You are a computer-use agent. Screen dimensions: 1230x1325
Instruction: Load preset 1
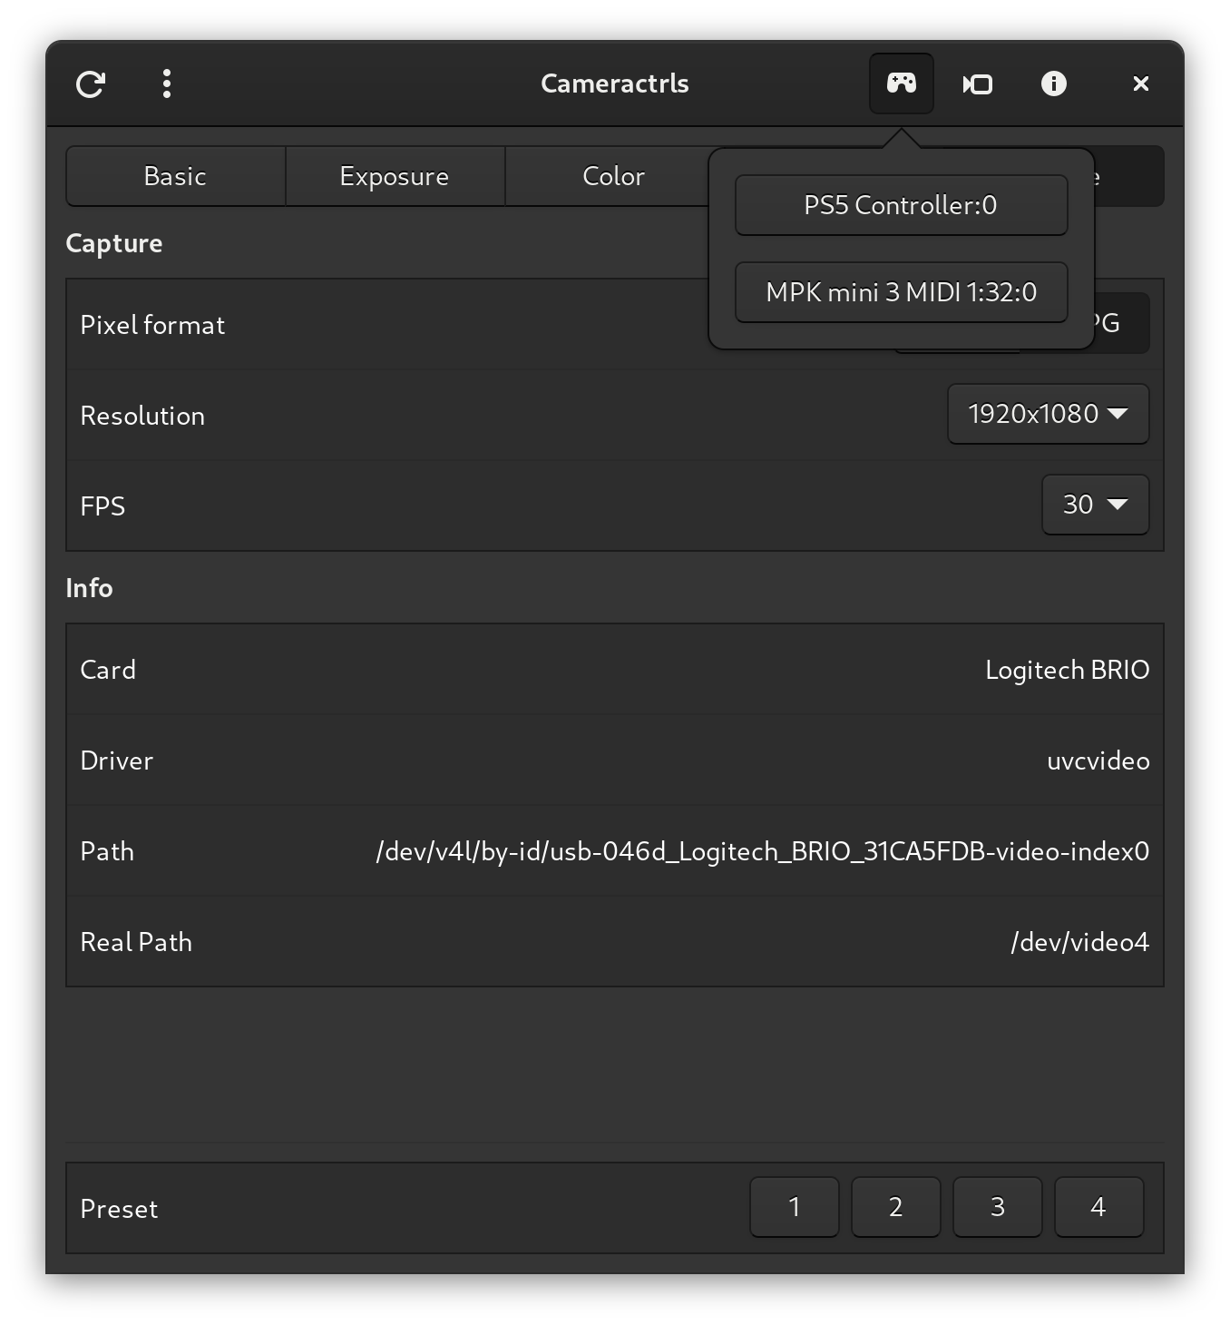(794, 1207)
